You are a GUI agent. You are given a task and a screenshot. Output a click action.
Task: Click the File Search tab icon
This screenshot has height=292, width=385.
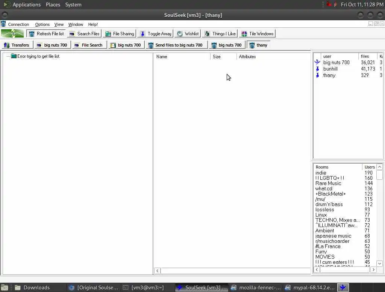point(77,45)
